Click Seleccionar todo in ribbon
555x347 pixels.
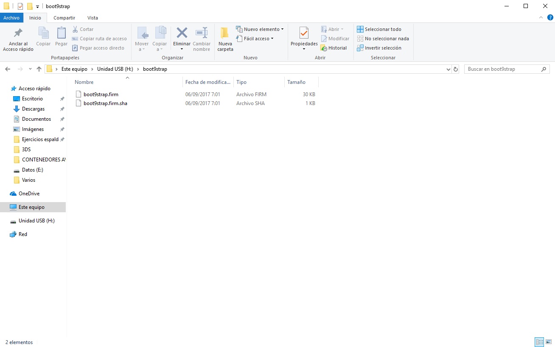(379, 29)
